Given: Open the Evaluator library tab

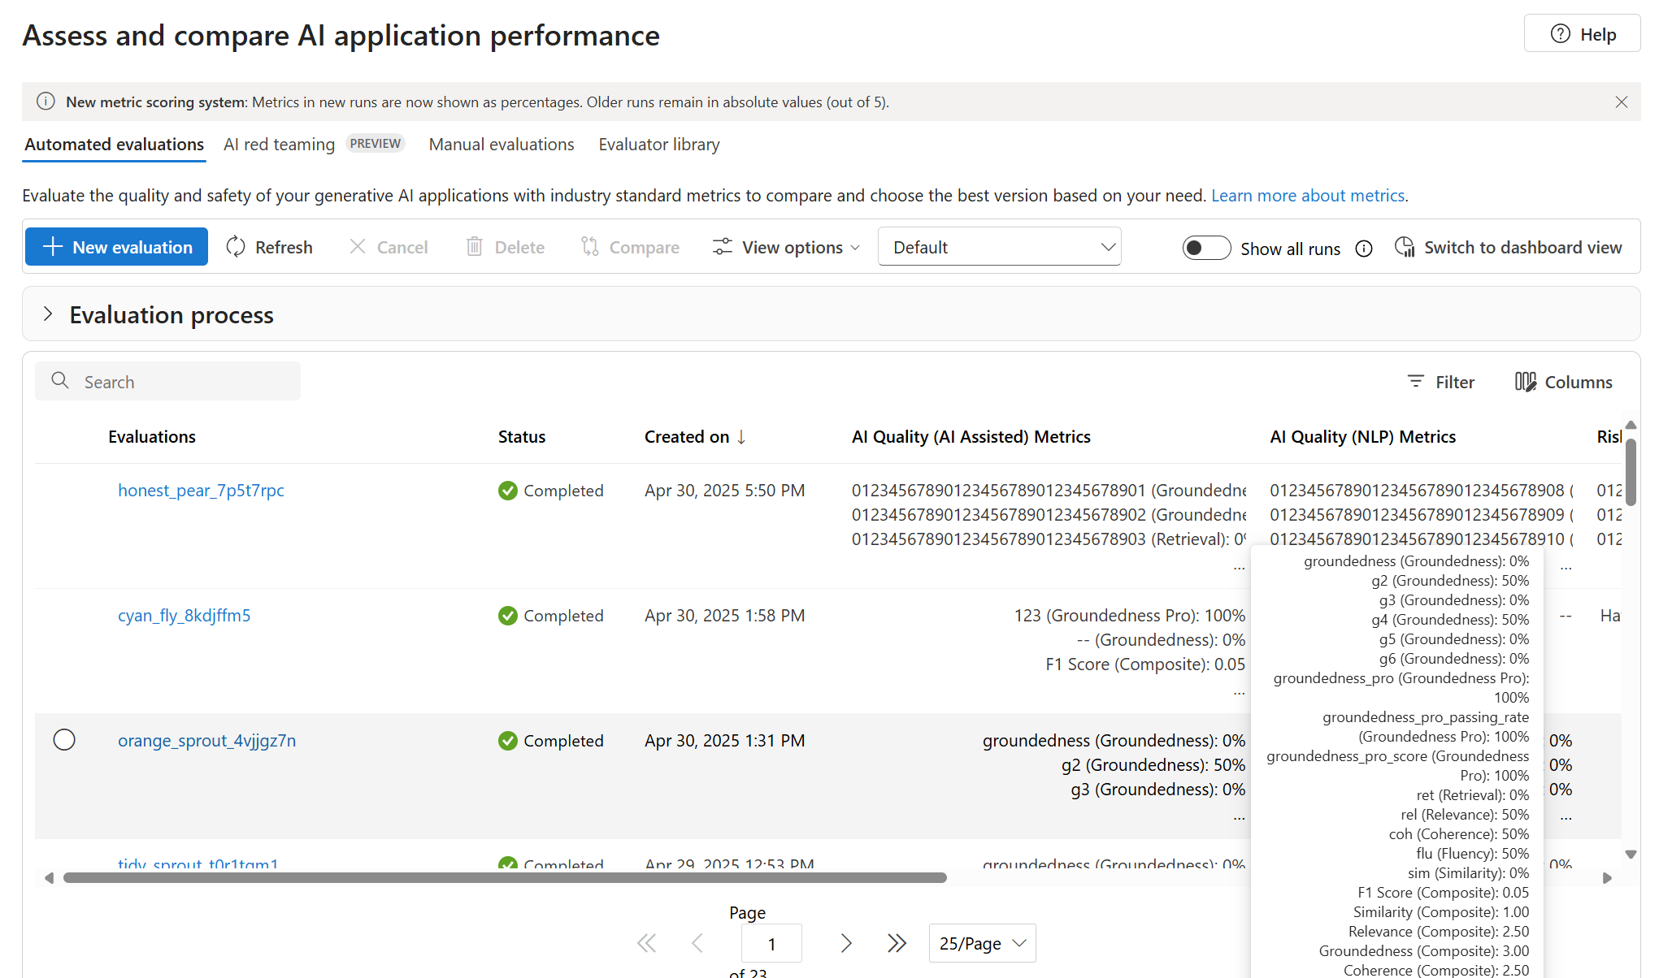Looking at the screenshot, I should (658, 145).
